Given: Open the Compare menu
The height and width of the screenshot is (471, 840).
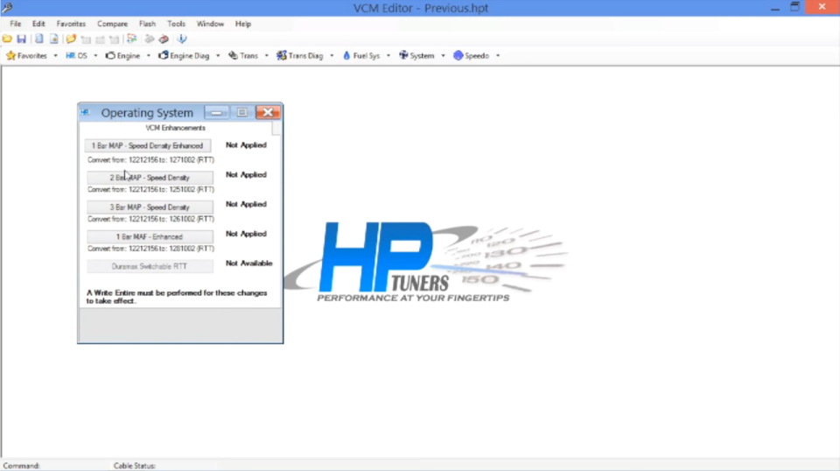Looking at the screenshot, I should click(113, 24).
